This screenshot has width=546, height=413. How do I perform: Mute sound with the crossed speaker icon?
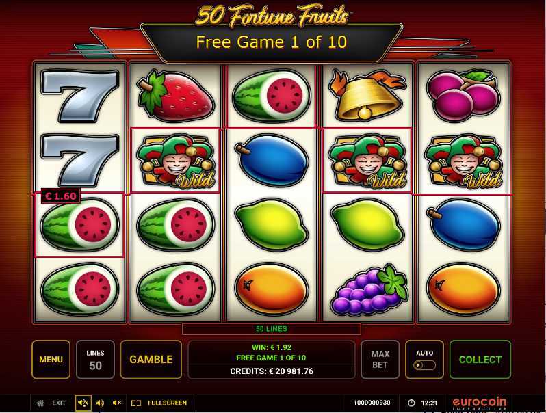pyautogui.click(x=116, y=403)
